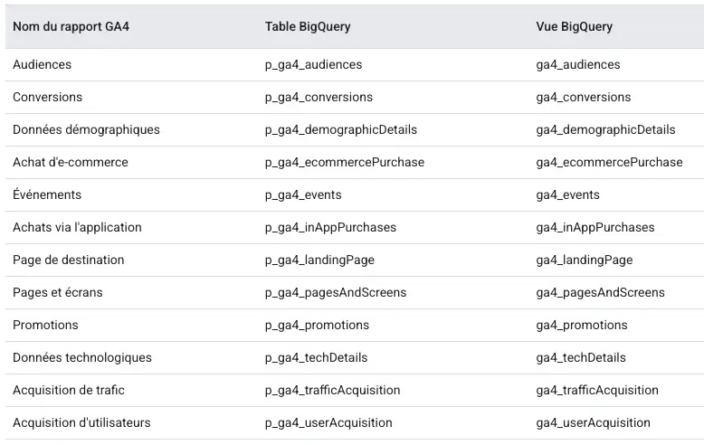The height and width of the screenshot is (445, 704).
Task: Select the 'Données démographiques' row label
Action: pyautogui.click(x=86, y=129)
